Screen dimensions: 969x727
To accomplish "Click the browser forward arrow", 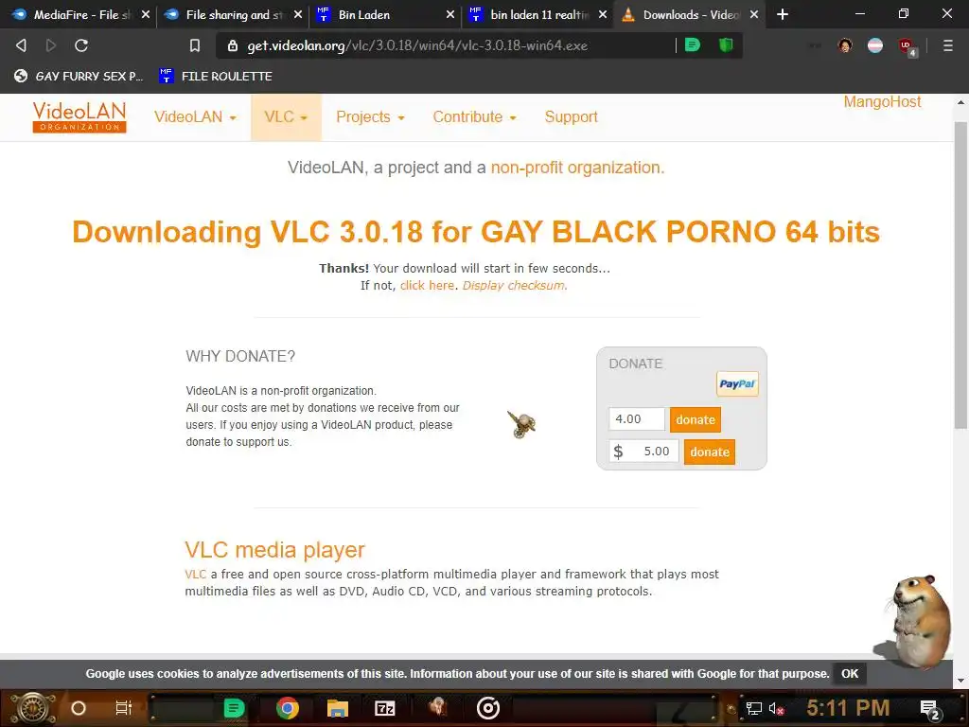I will click(x=51, y=45).
